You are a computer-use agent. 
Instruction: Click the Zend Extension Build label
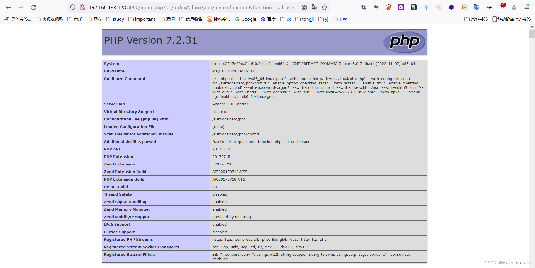[125, 172]
